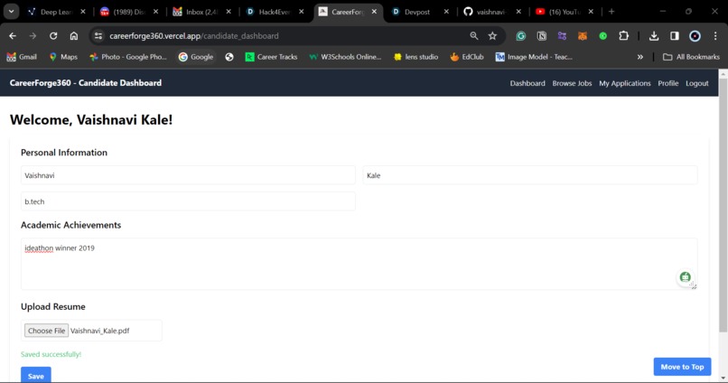Image resolution: width=728 pixels, height=383 pixels.
Task: Switch to the GitHub vaishnavi tab
Action: pos(492,12)
